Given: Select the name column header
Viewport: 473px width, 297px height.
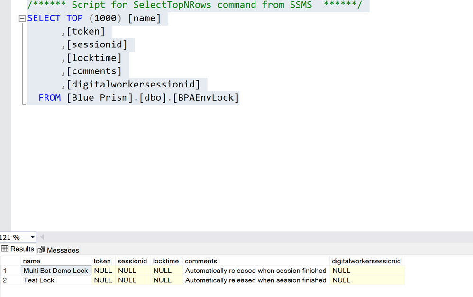Looking at the screenshot, I should (x=32, y=261).
